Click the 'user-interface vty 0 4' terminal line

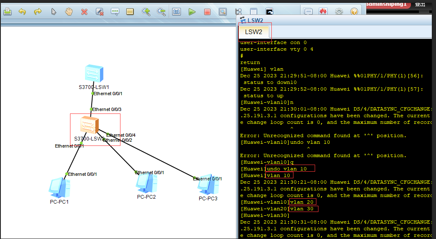coord(277,49)
